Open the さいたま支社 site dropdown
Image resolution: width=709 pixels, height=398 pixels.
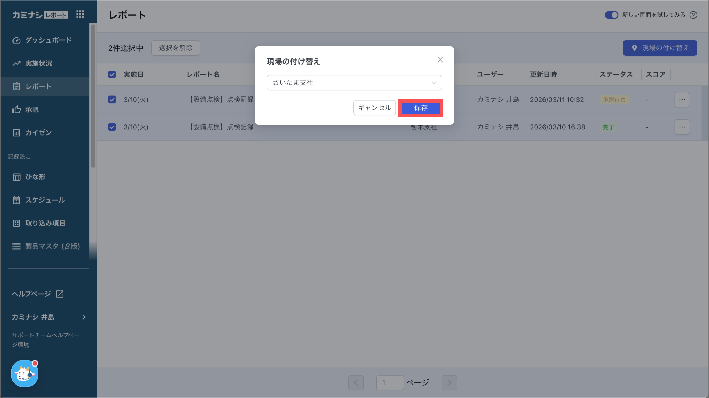click(x=354, y=83)
